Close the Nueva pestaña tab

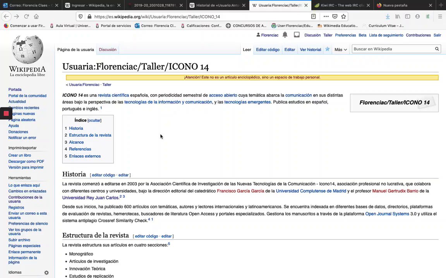pyautogui.click(x=431, y=5)
